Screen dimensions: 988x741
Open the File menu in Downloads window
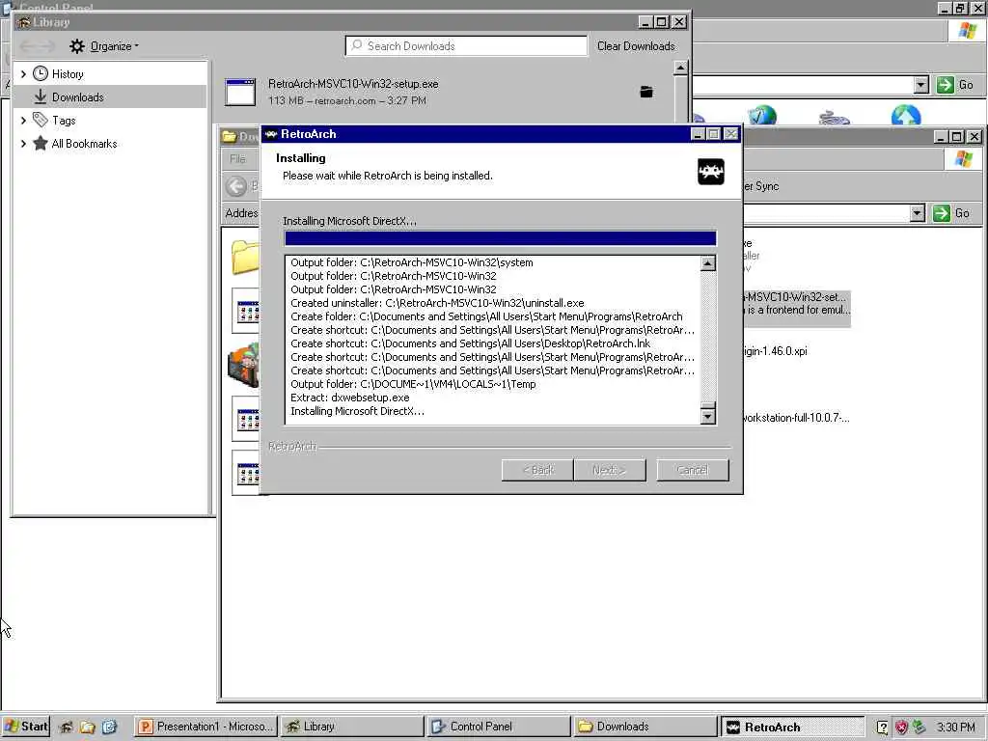[237, 159]
